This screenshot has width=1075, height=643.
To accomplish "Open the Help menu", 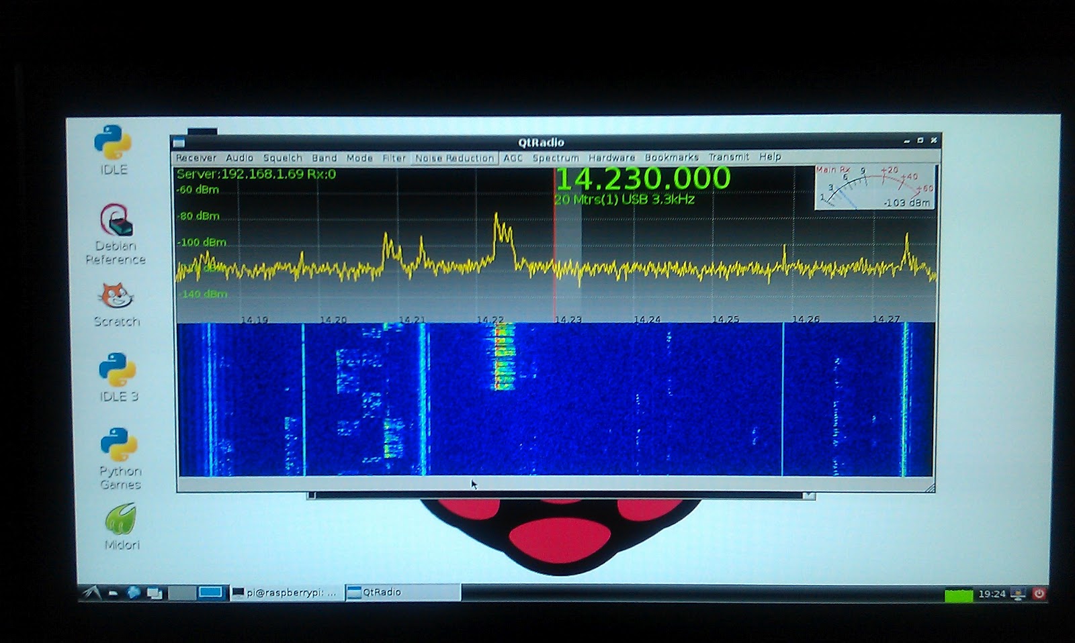I will [770, 156].
